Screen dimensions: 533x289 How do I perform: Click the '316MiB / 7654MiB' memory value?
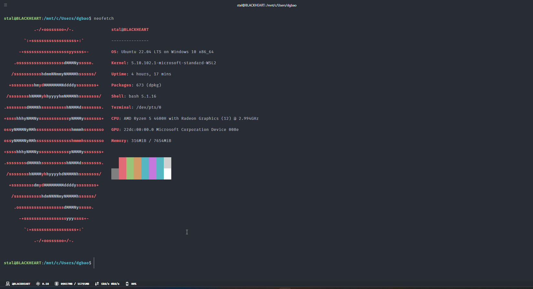coord(151,141)
